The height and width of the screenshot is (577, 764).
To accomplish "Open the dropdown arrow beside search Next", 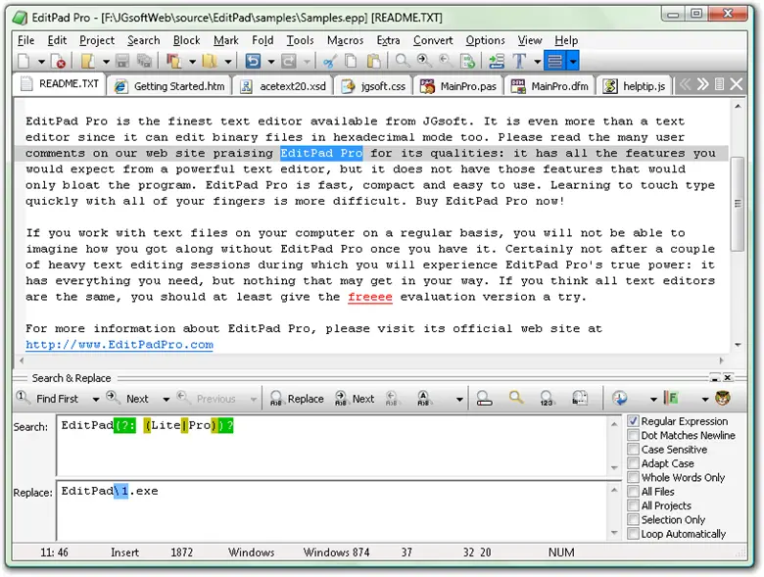I will [166, 400].
